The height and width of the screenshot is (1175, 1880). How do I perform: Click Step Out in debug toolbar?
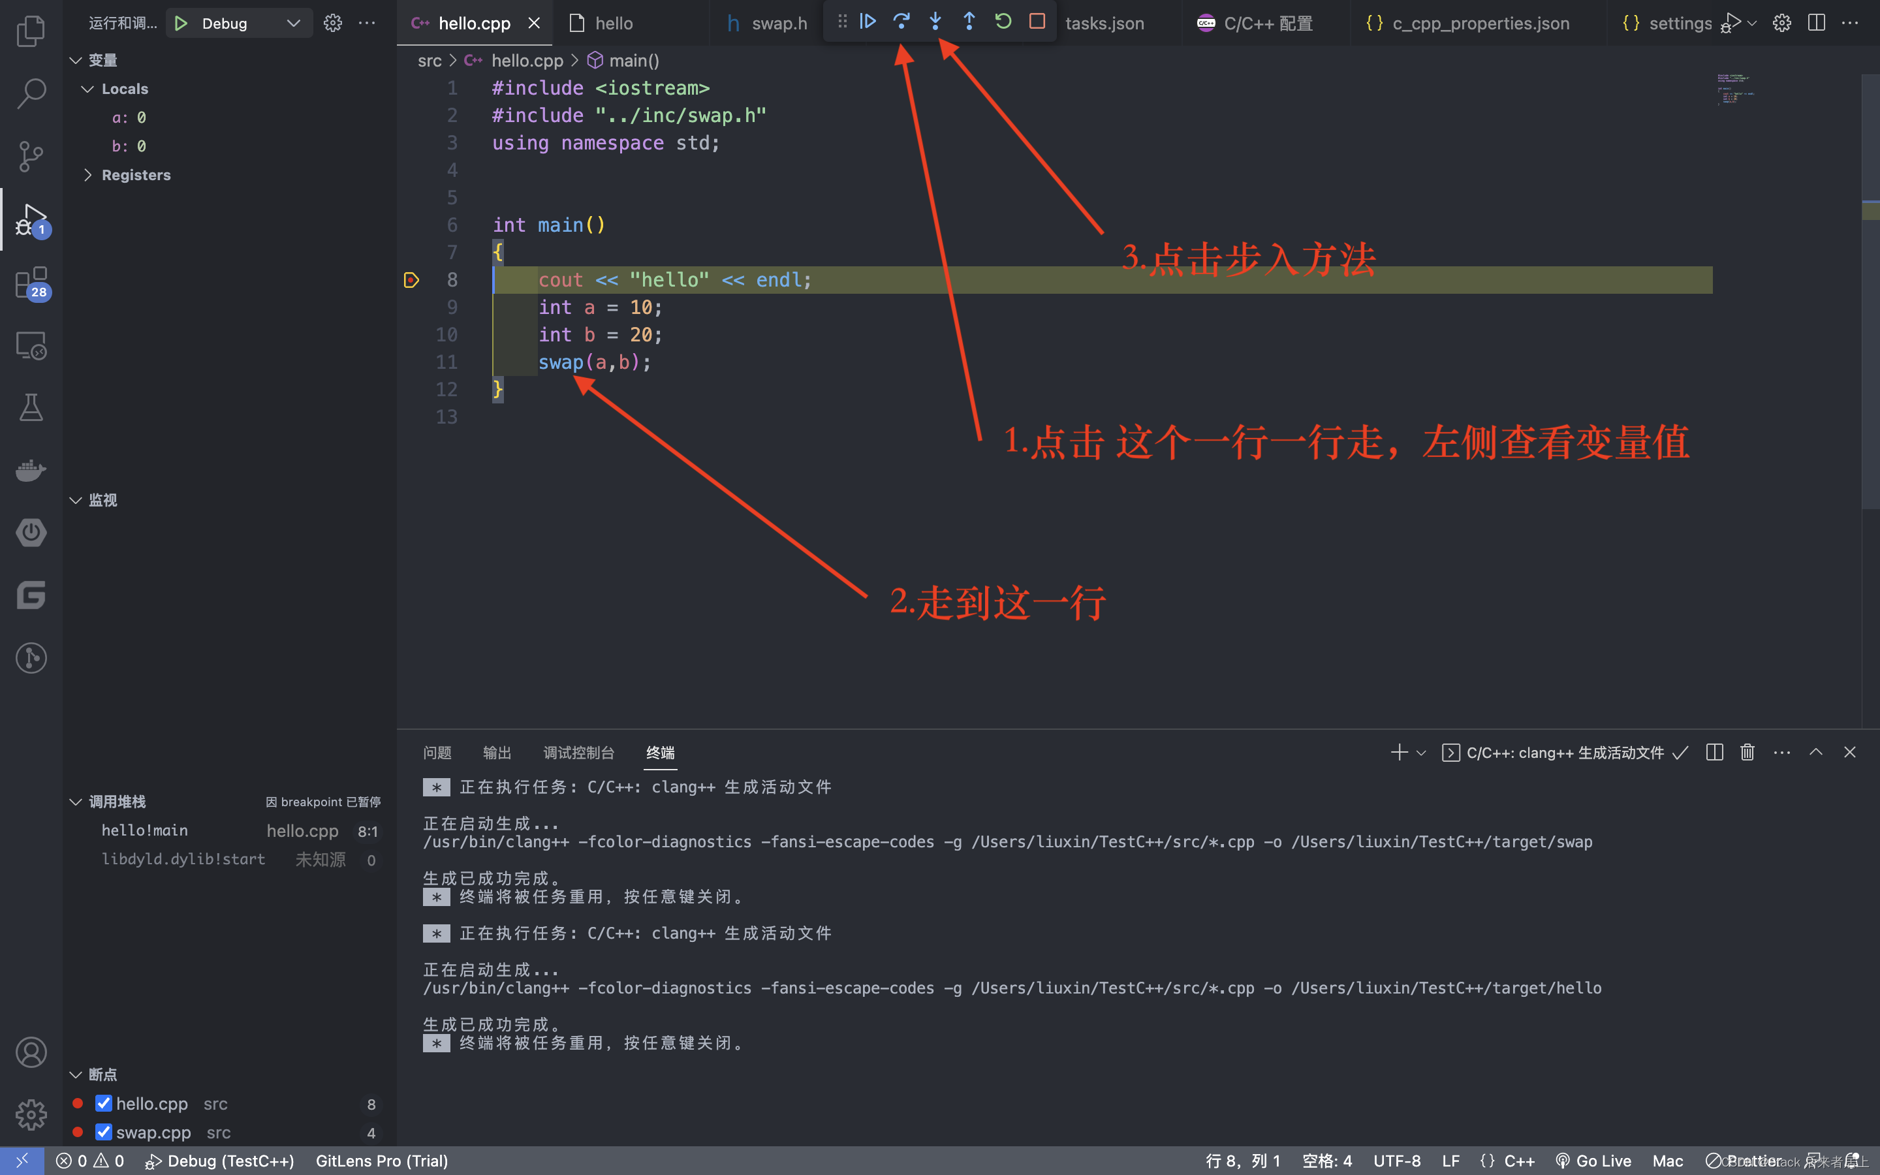tap(969, 21)
